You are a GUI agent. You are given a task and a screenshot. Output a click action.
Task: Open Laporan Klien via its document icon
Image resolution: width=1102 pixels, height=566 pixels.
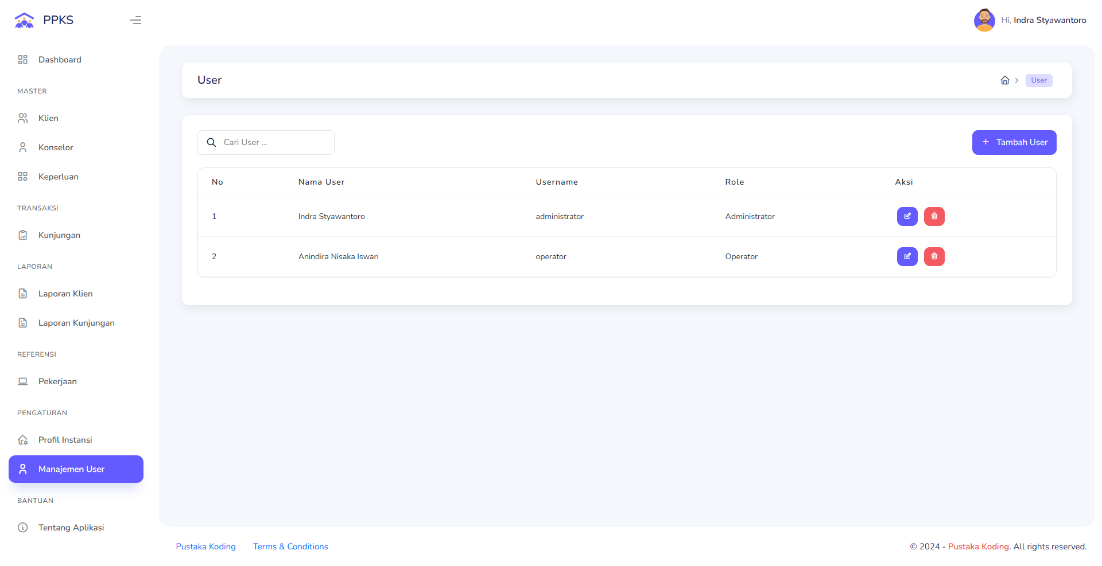click(x=22, y=293)
